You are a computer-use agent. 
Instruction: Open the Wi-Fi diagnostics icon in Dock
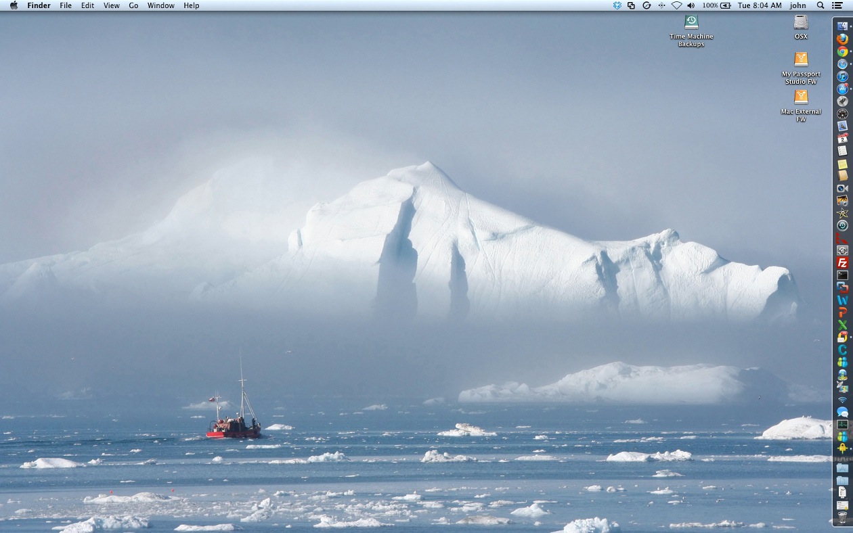[x=842, y=399]
